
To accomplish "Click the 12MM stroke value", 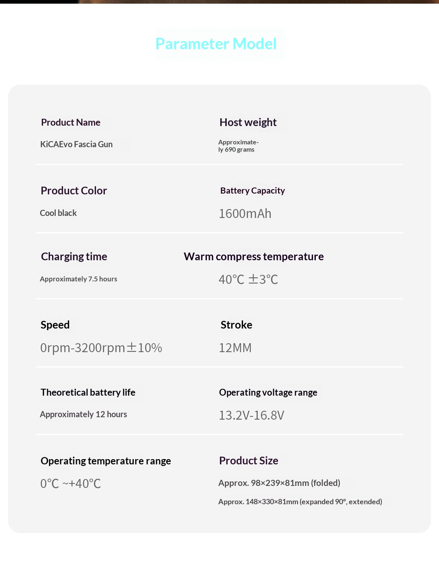I will (x=235, y=348).
